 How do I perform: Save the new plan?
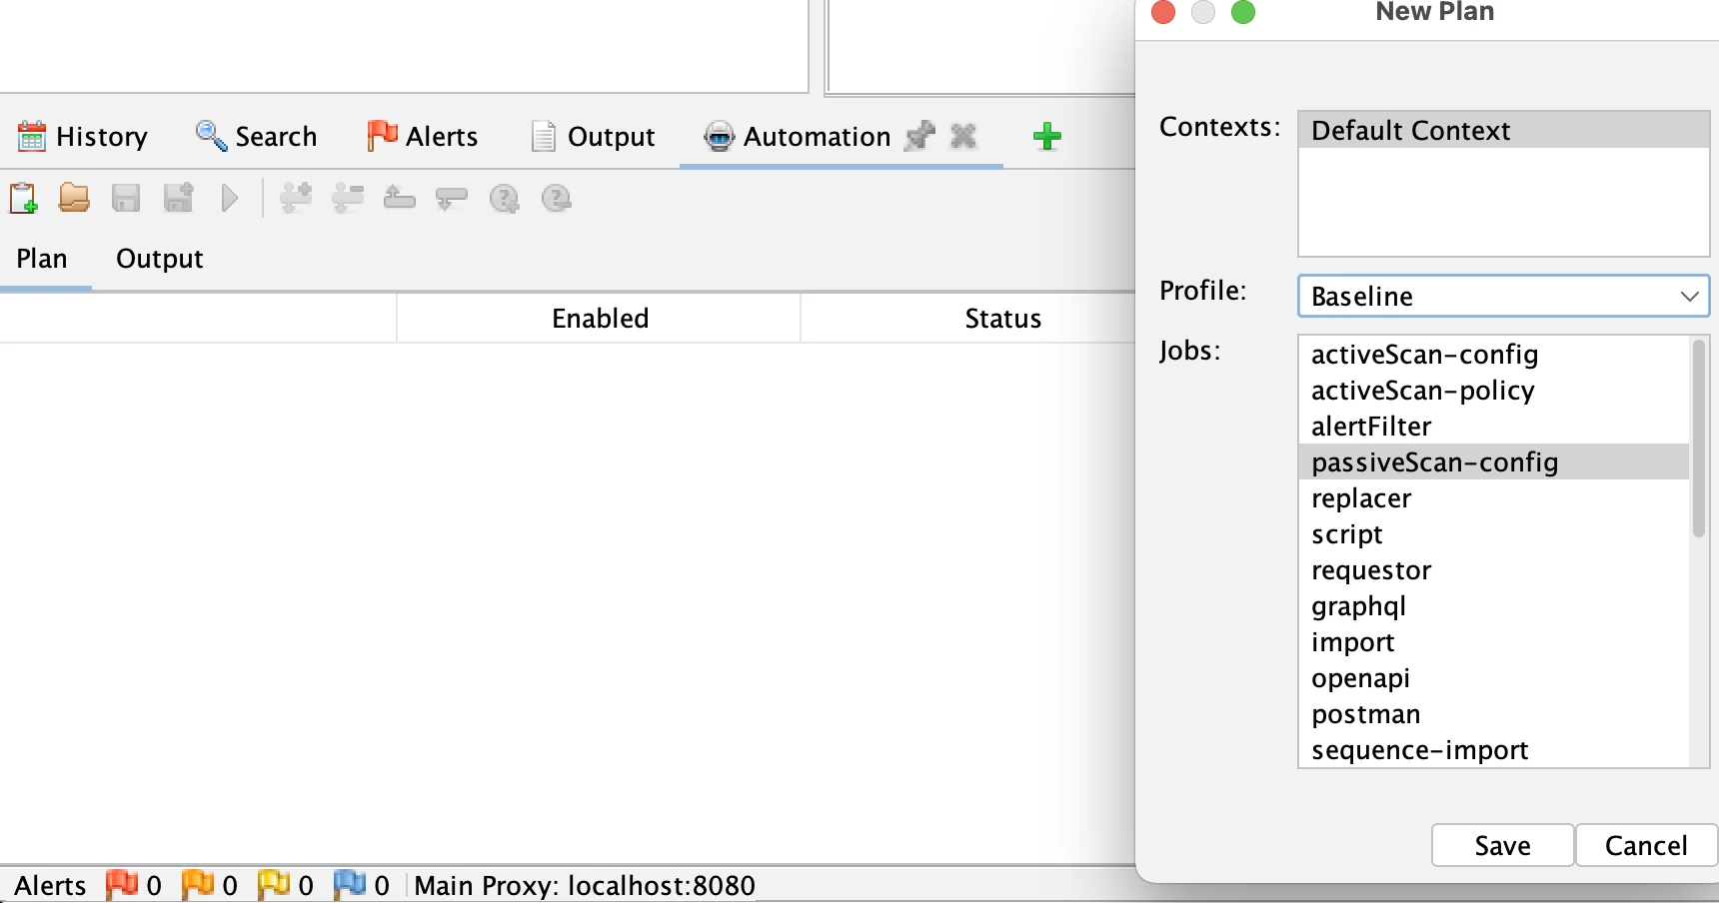tap(1501, 845)
